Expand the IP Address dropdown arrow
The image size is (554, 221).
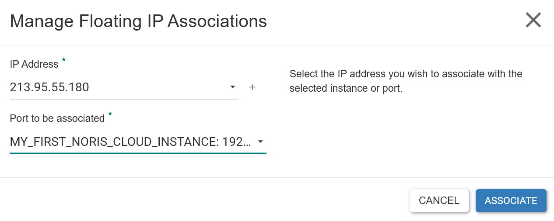click(x=233, y=87)
